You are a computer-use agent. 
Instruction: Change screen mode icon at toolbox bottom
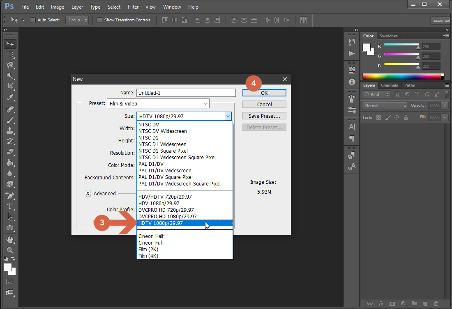[10, 293]
